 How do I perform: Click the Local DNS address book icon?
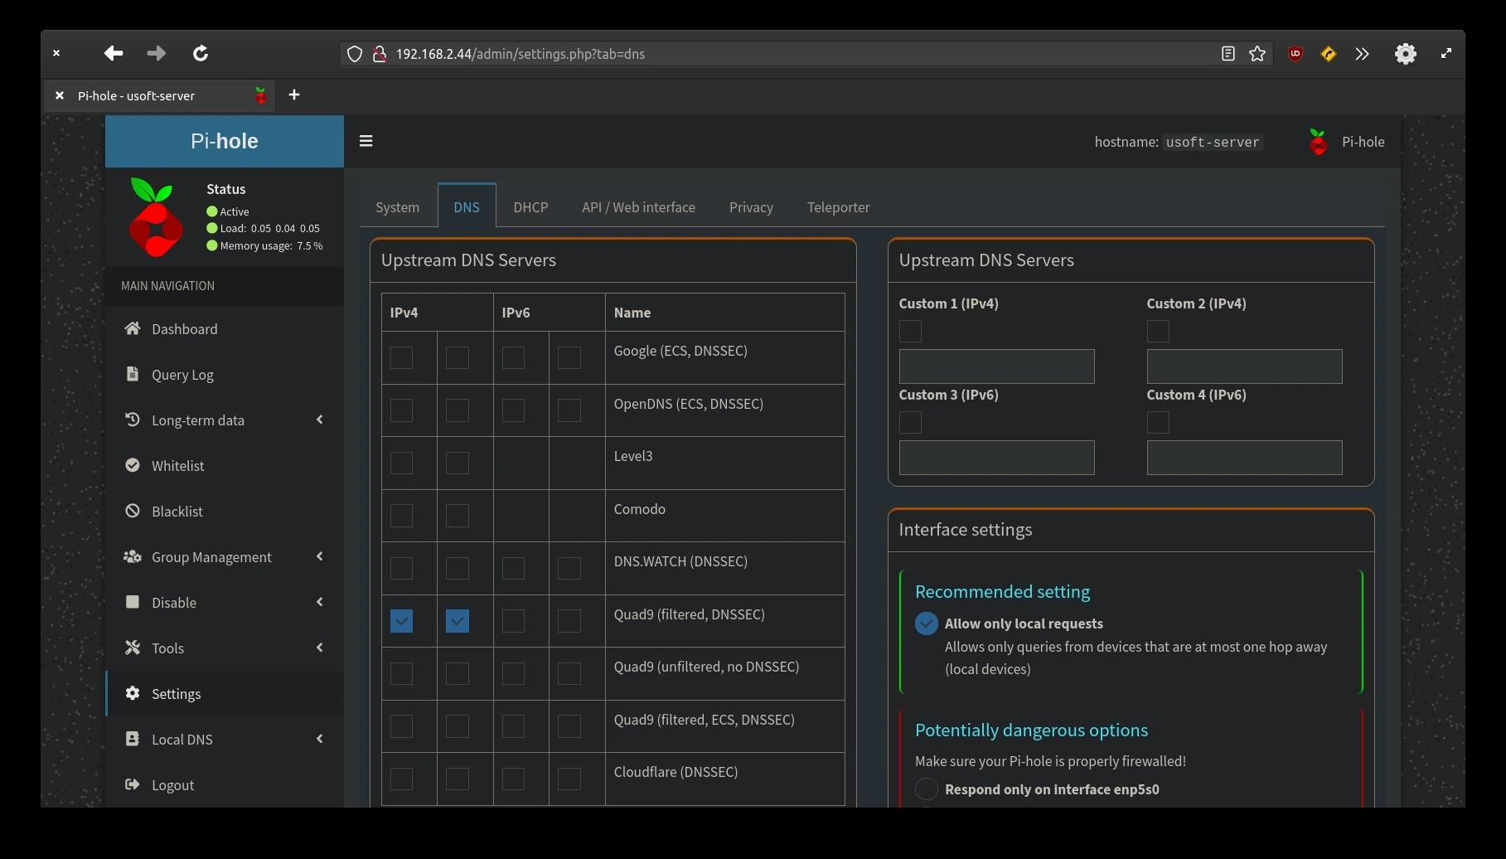click(x=133, y=739)
